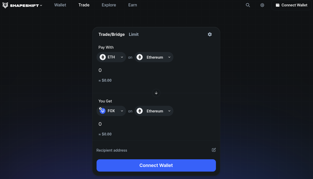
Task: Open trade settings gear icon
Action: click(210, 34)
